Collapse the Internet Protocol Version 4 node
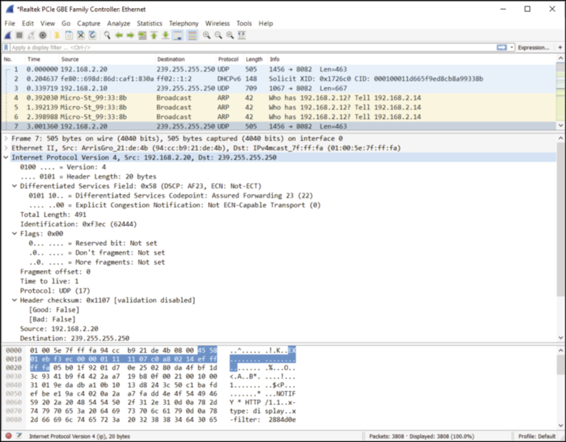This screenshot has height=442, width=566. 6,157
